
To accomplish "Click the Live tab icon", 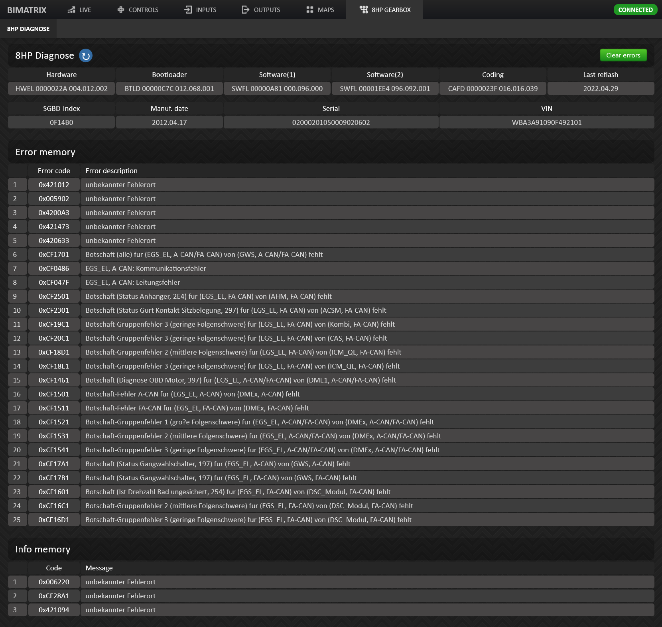I will 71,10.
